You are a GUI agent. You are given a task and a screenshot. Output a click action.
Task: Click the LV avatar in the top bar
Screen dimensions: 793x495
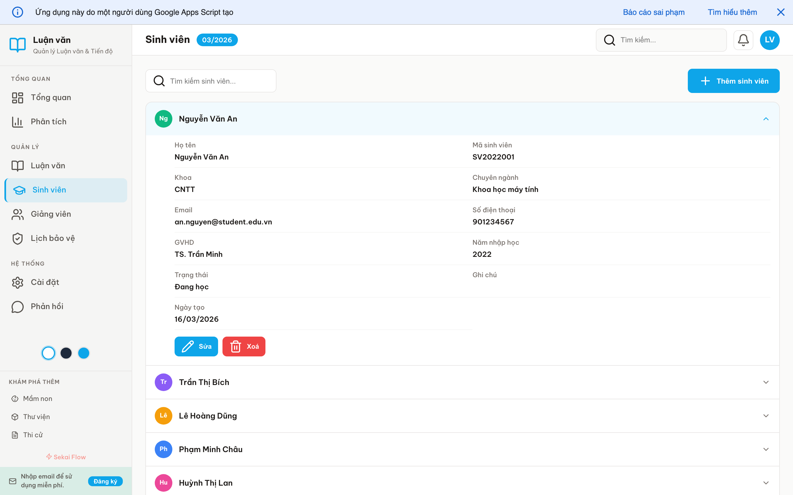(769, 40)
